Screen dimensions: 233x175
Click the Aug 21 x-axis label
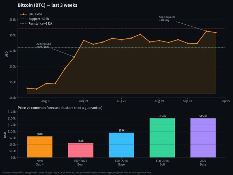(x=84, y=101)
